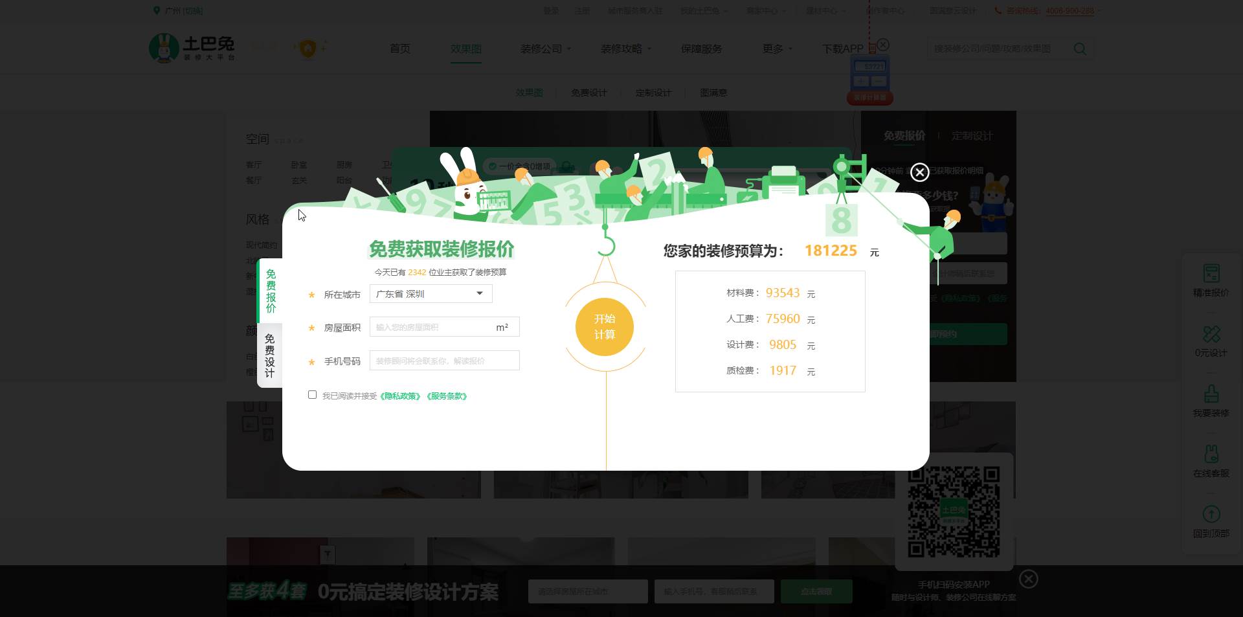Viewport: 1243px width, 617px height.
Task: Open the 所在城市 dropdown showing 广东省 深圳
Action: coord(431,294)
